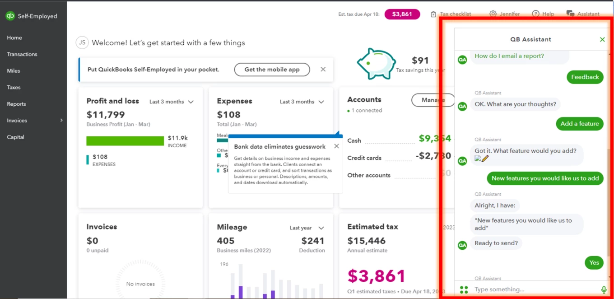The width and height of the screenshot is (614, 299).
Task: Dismiss the mobile app banner
Action: (x=323, y=70)
